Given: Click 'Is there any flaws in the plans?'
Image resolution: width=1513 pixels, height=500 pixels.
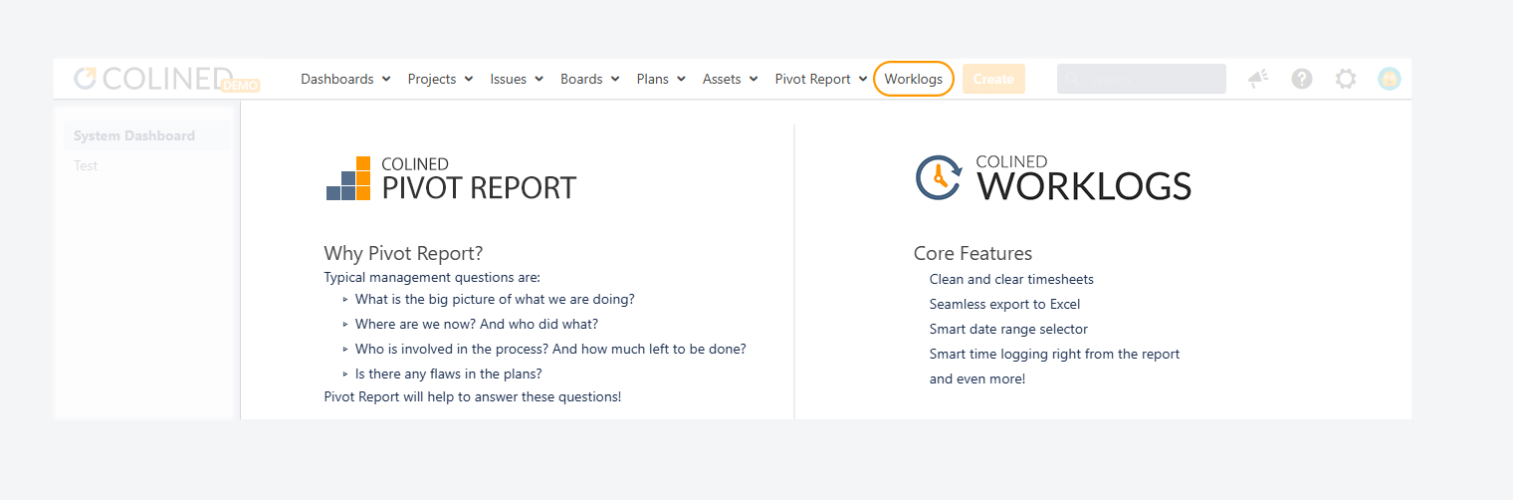Looking at the screenshot, I should tap(448, 374).
